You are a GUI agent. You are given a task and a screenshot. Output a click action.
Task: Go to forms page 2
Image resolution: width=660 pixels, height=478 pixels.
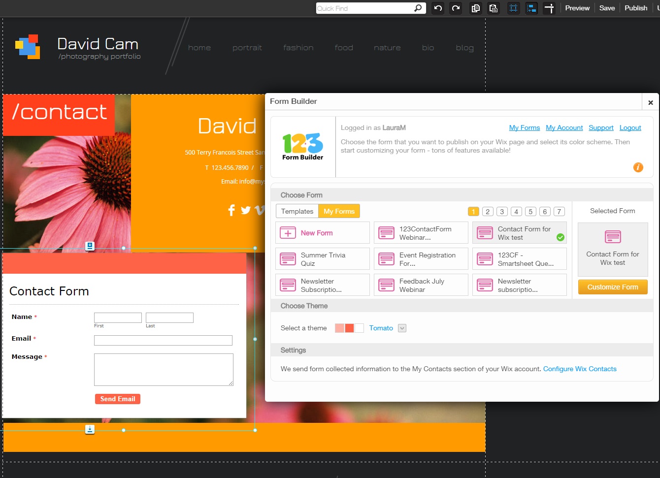coord(488,212)
